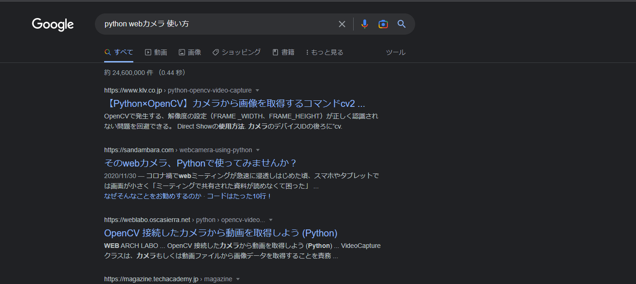The height and width of the screenshot is (284, 636).
Task: Open the 書籍 books tab
Action: 283,52
